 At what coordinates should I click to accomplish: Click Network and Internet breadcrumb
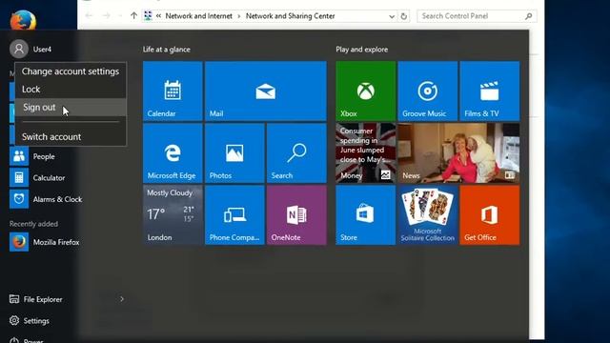(199, 16)
